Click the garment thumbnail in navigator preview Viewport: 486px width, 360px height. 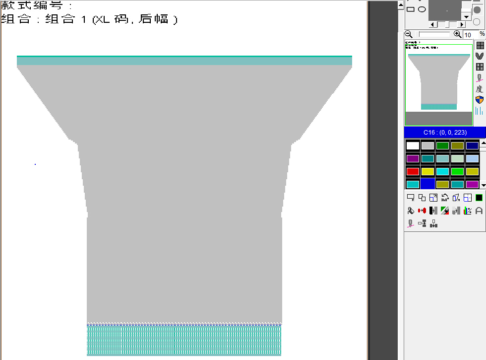(x=438, y=82)
